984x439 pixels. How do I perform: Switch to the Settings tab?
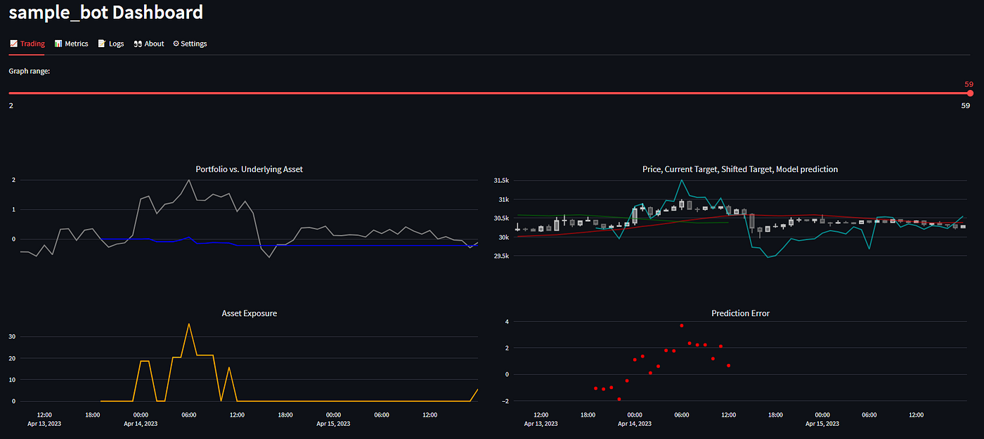click(x=190, y=44)
